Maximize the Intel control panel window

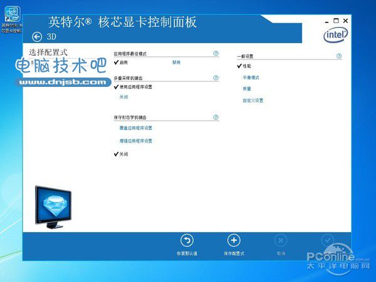pyautogui.click(x=336, y=21)
